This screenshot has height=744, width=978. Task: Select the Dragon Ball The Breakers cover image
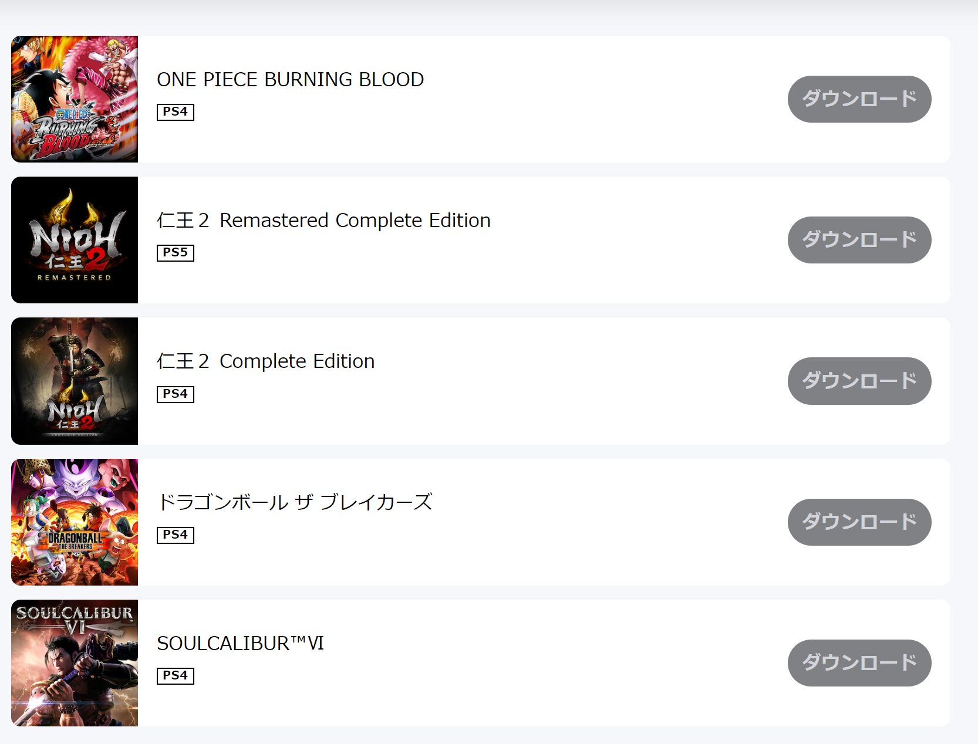[75, 522]
